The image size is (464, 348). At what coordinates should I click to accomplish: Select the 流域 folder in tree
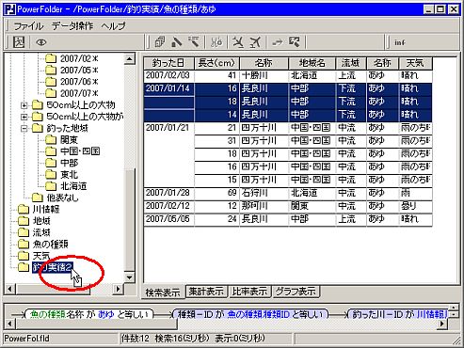pyautogui.click(x=41, y=232)
